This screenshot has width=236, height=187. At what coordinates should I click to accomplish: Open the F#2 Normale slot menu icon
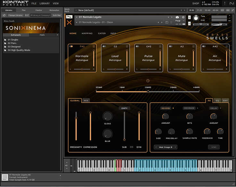[94, 46]
